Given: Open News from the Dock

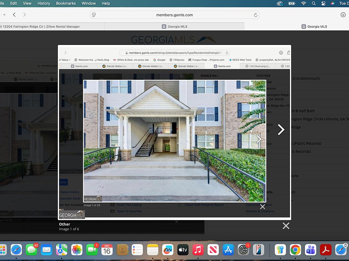Looking at the screenshot, I should 213,250.
